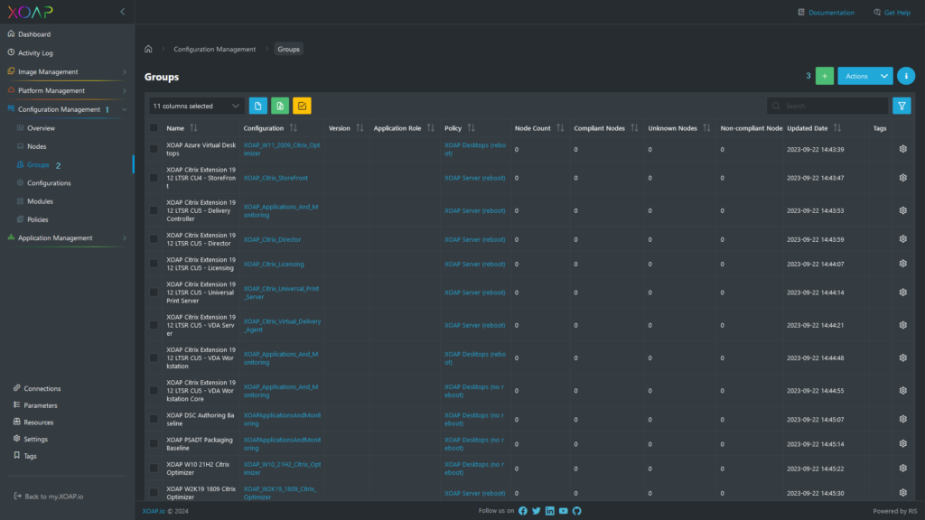Open gear menu for XOAP DSC Authoring Baseline
The image size is (925, 520).
point(902,419)
